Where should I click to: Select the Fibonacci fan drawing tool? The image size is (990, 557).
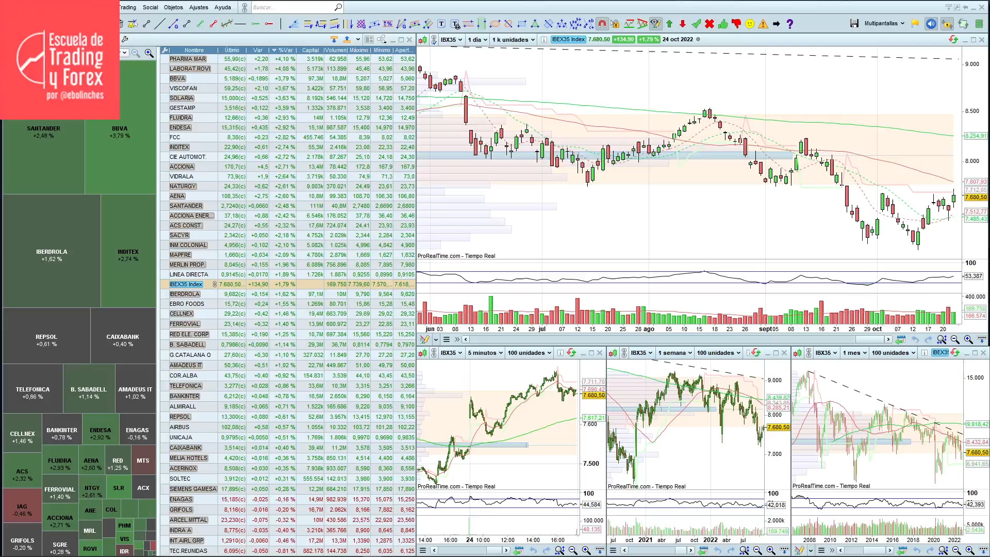coord(293,24)
